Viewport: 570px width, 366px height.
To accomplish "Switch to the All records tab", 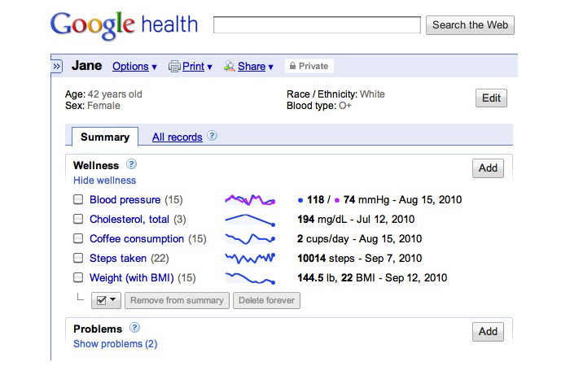I will click(177, 137).
